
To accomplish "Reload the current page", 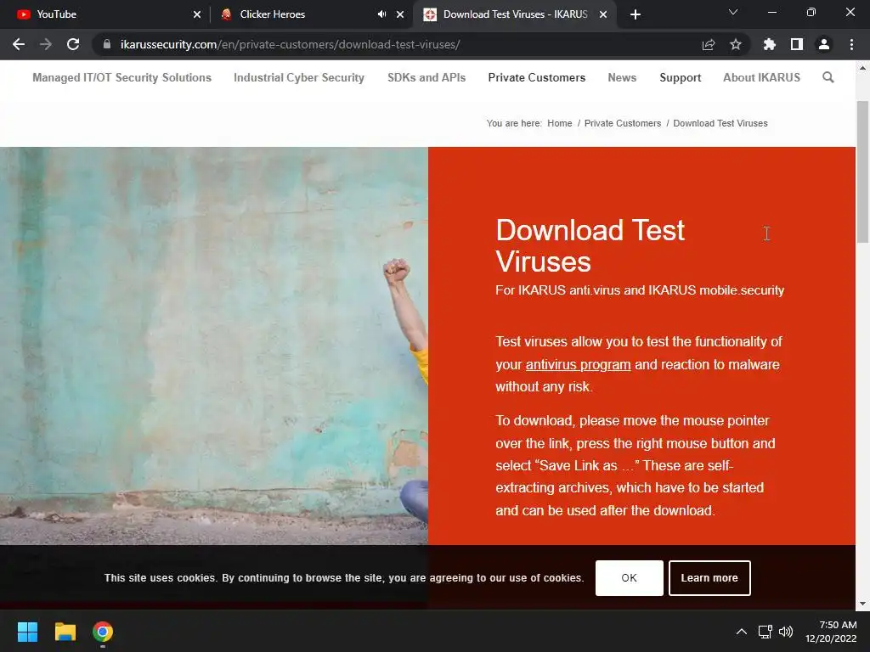I will point(73,44).
